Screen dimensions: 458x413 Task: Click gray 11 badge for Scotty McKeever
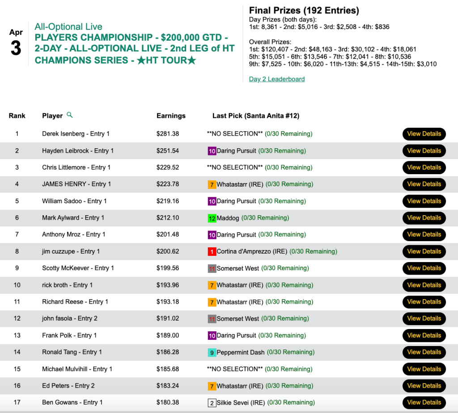click(212, 268)
